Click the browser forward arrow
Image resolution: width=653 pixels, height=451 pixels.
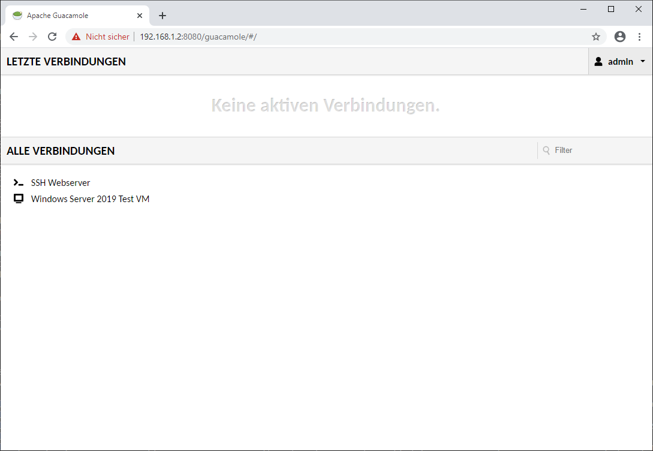33,37
